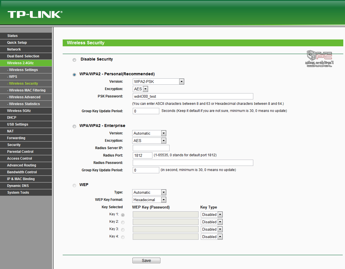The image size is (345, 269).
Task: Open Dual Band Selection menu
Action: point(26,56)
